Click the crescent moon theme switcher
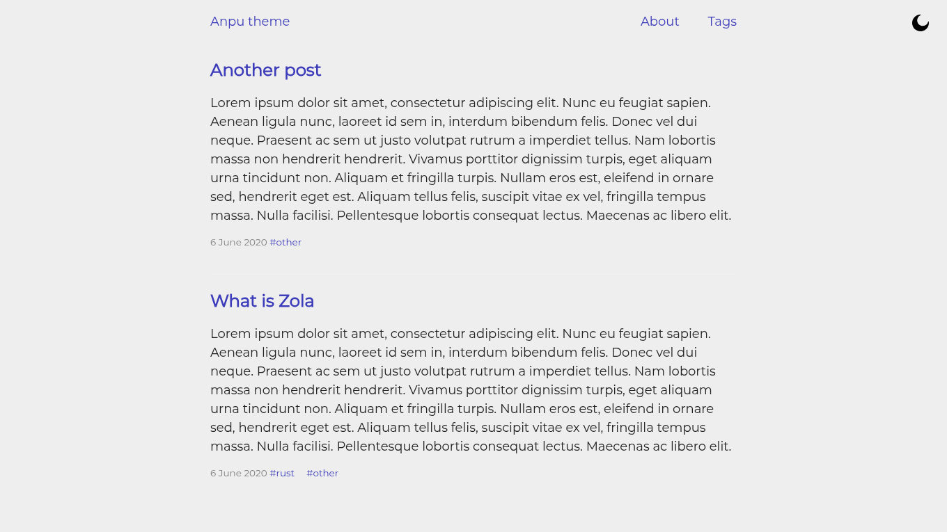The width and height of the screenshot is (947, 532). 921,22
